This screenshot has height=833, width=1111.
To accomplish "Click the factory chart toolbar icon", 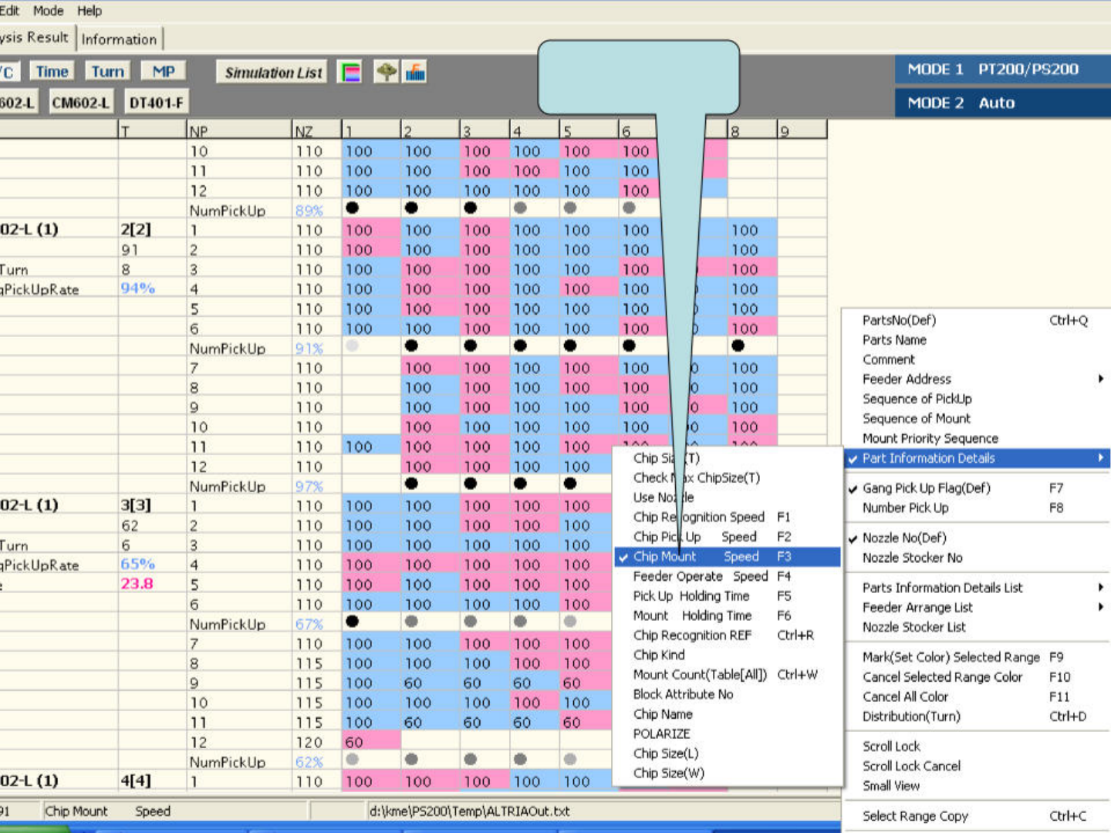I will (416, 73).
